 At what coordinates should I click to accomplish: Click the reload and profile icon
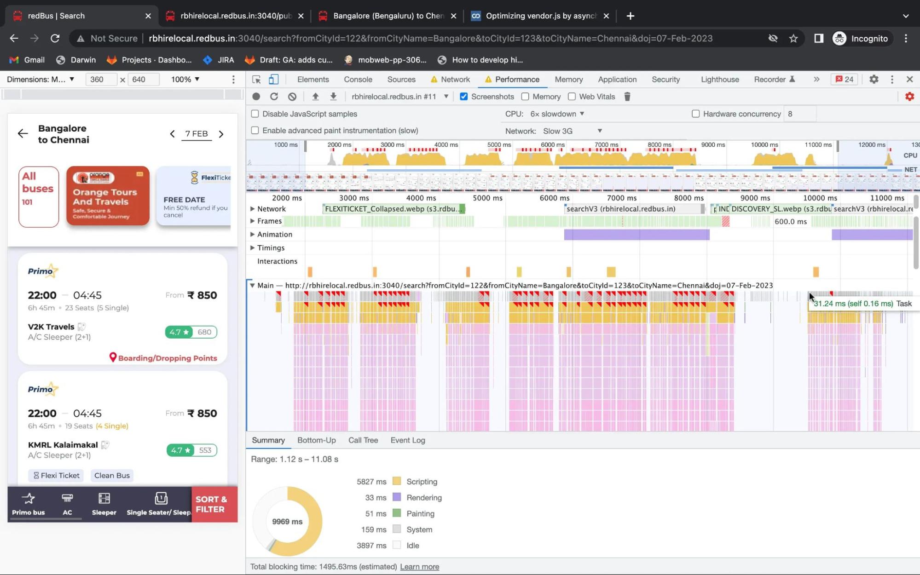pyautogui.click(x=274, y=96)
